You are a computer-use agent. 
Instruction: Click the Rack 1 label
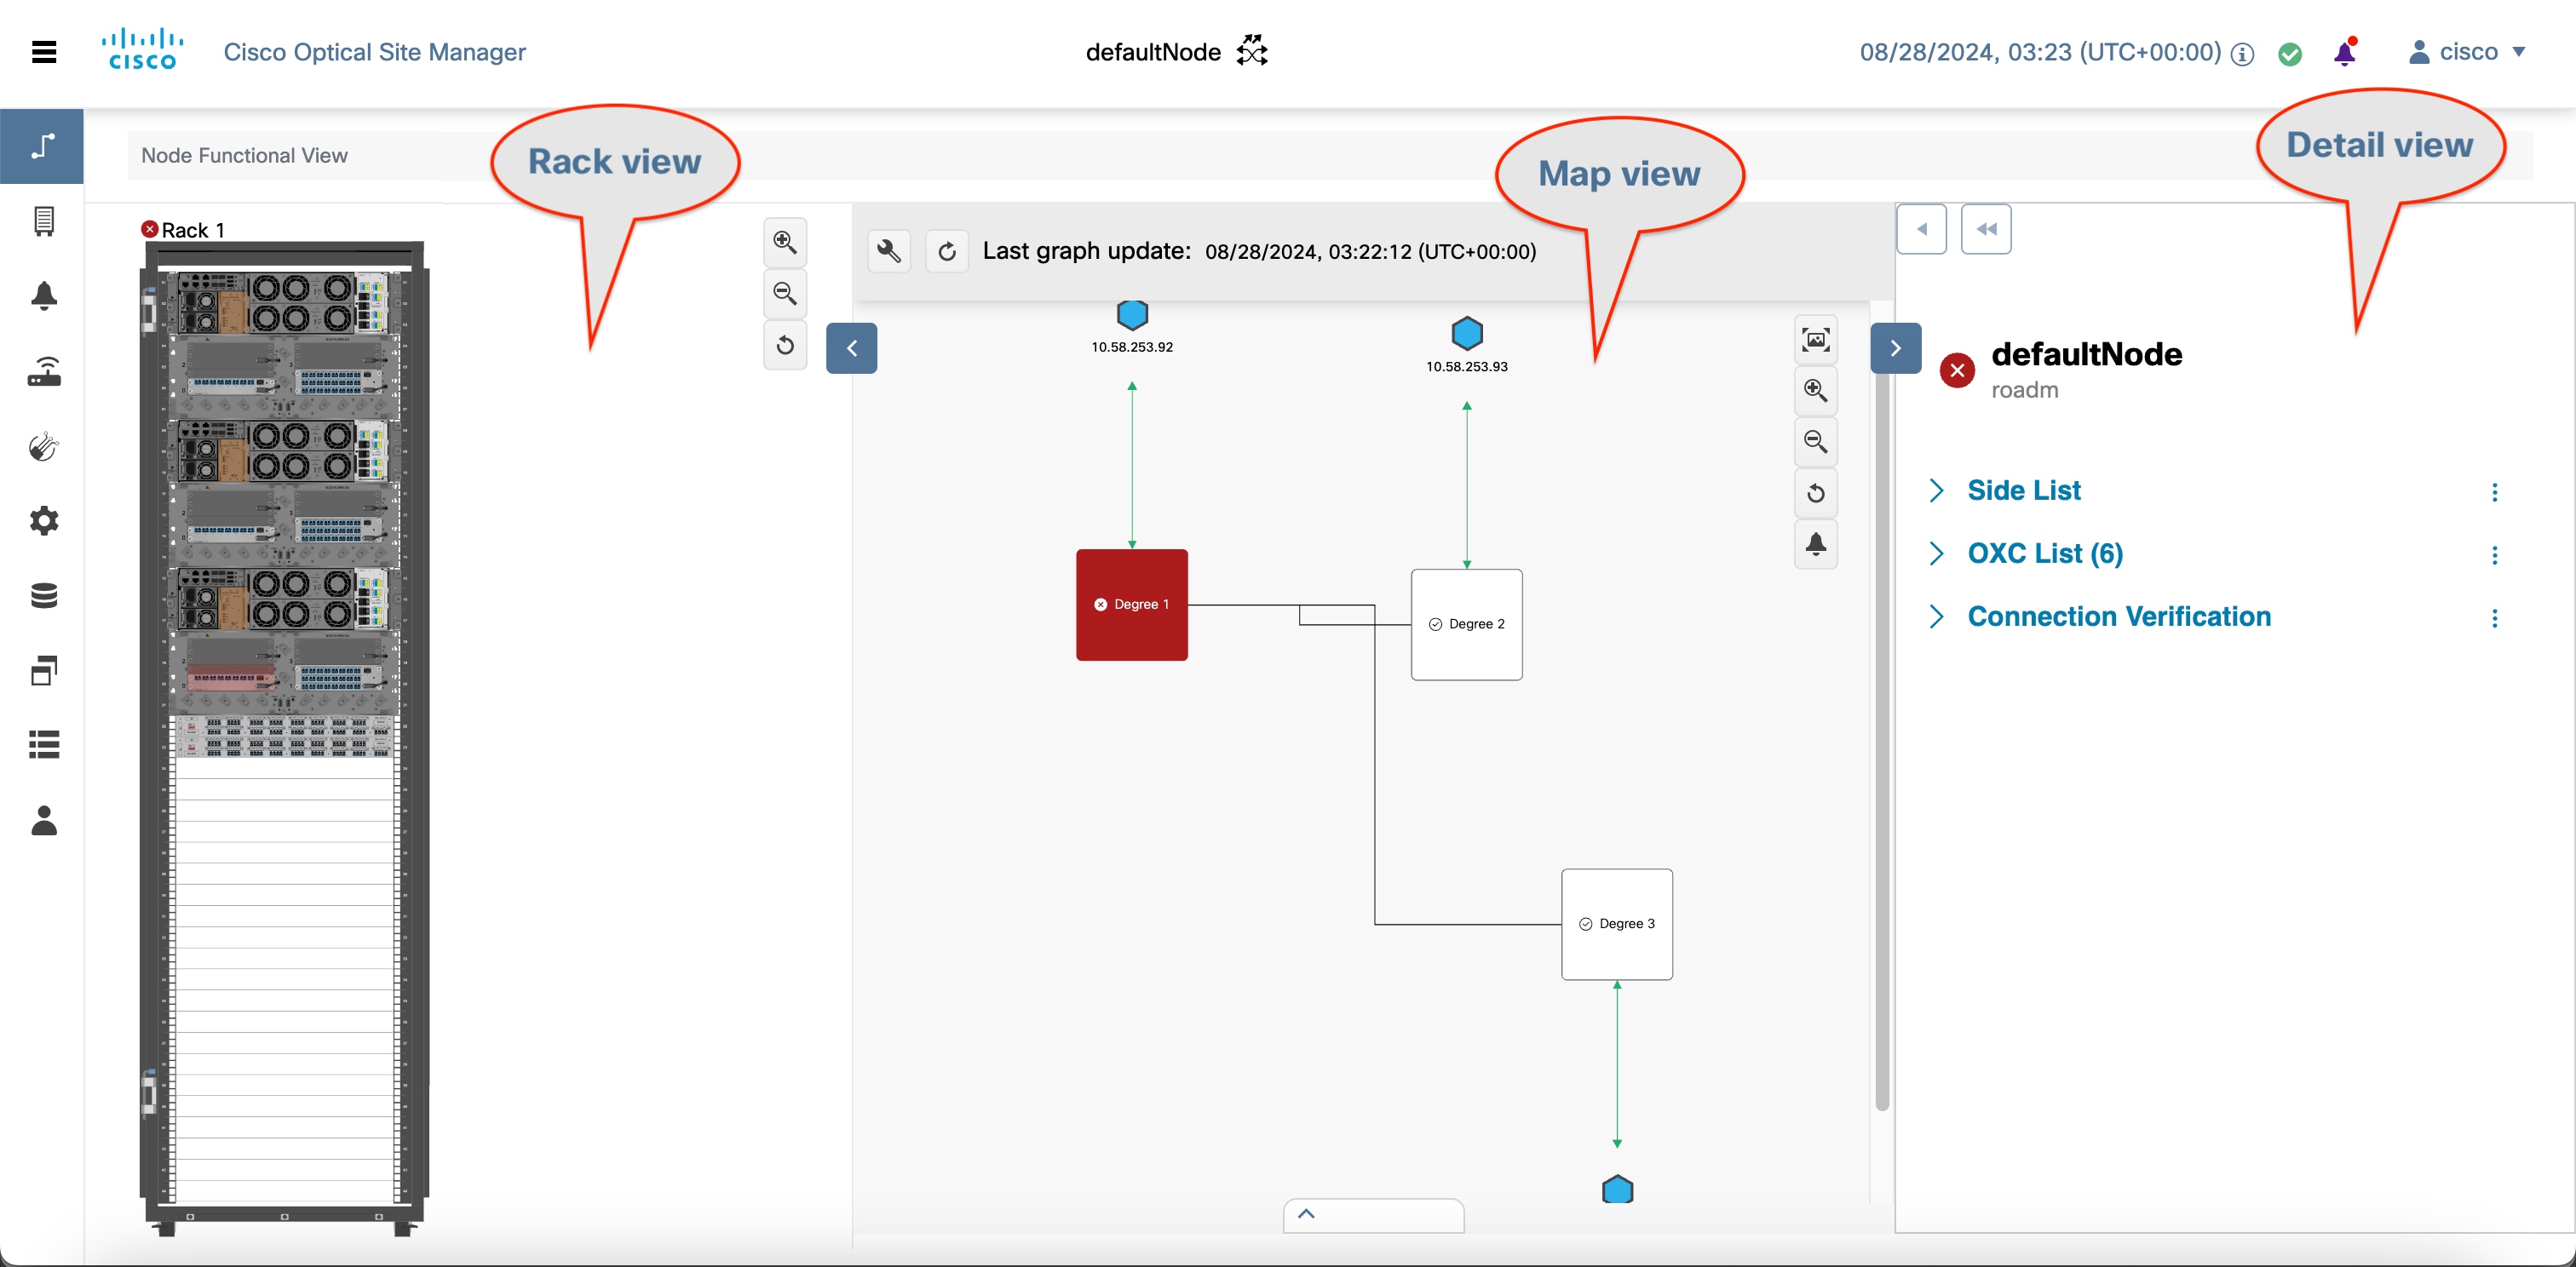[x=193, y=230]
